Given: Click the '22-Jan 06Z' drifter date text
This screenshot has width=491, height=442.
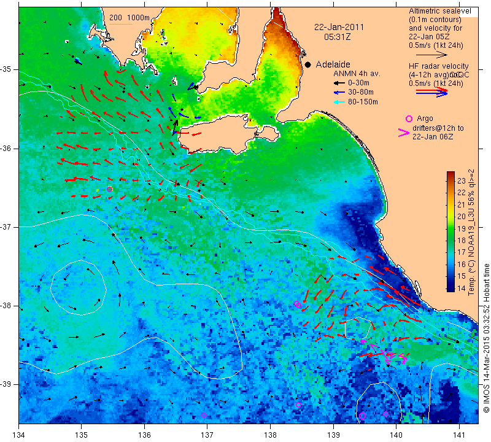Looking at the screenshot, I should tap(433, 137).
